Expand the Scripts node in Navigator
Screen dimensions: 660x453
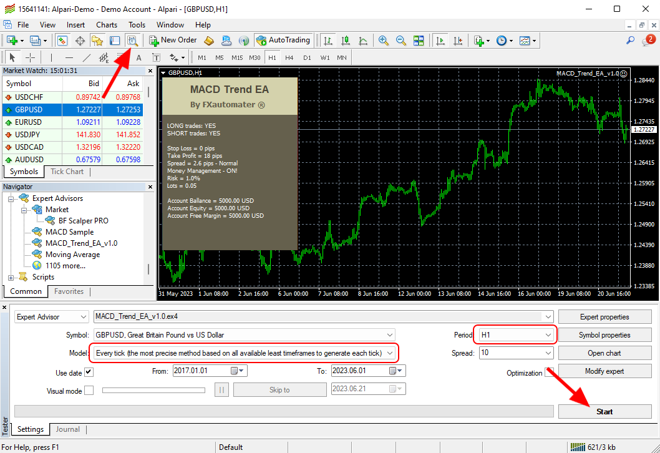point(11,278)
